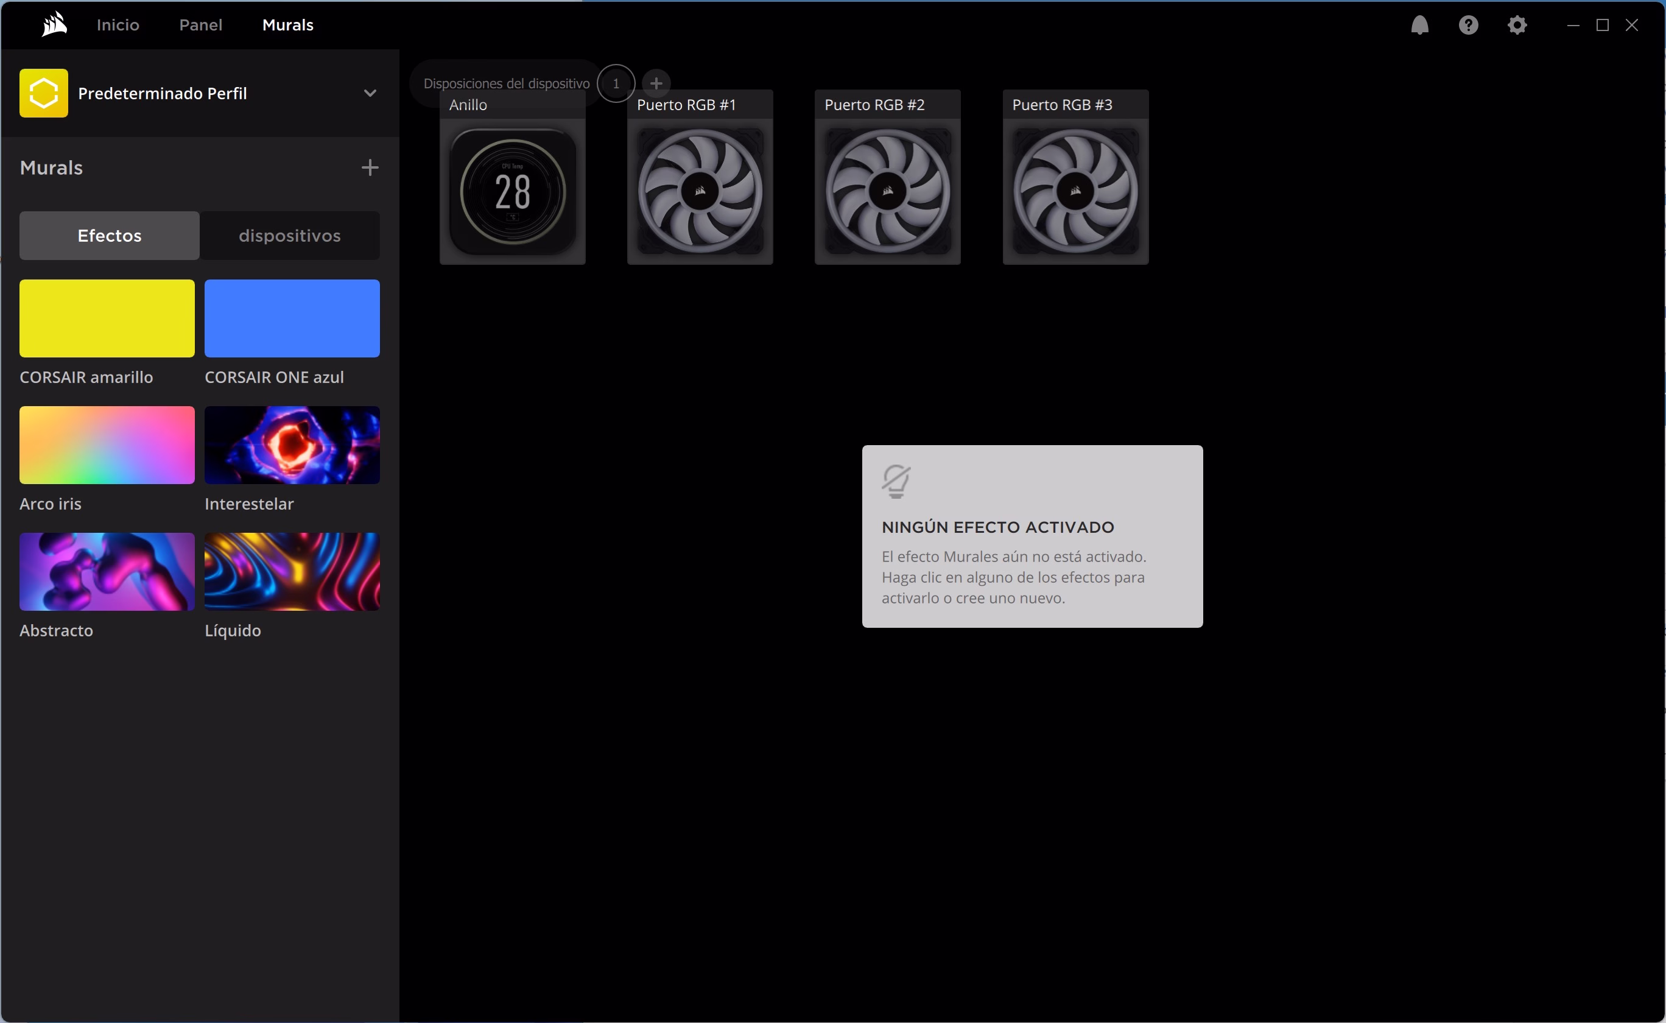1666x1023 pixels.
Task: Activate the CORSAIR ONE azul effect
Action: [x=292, y=318]
